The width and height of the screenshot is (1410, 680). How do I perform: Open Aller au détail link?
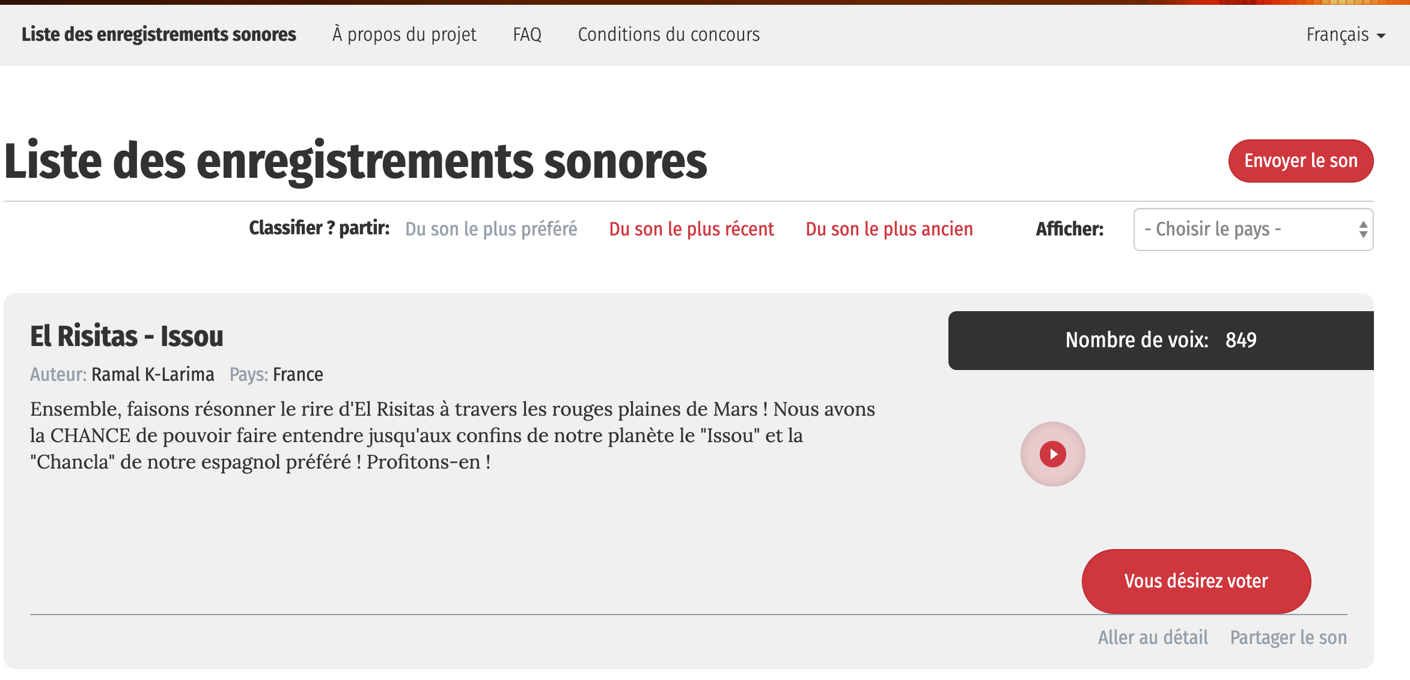point(1153,637)
